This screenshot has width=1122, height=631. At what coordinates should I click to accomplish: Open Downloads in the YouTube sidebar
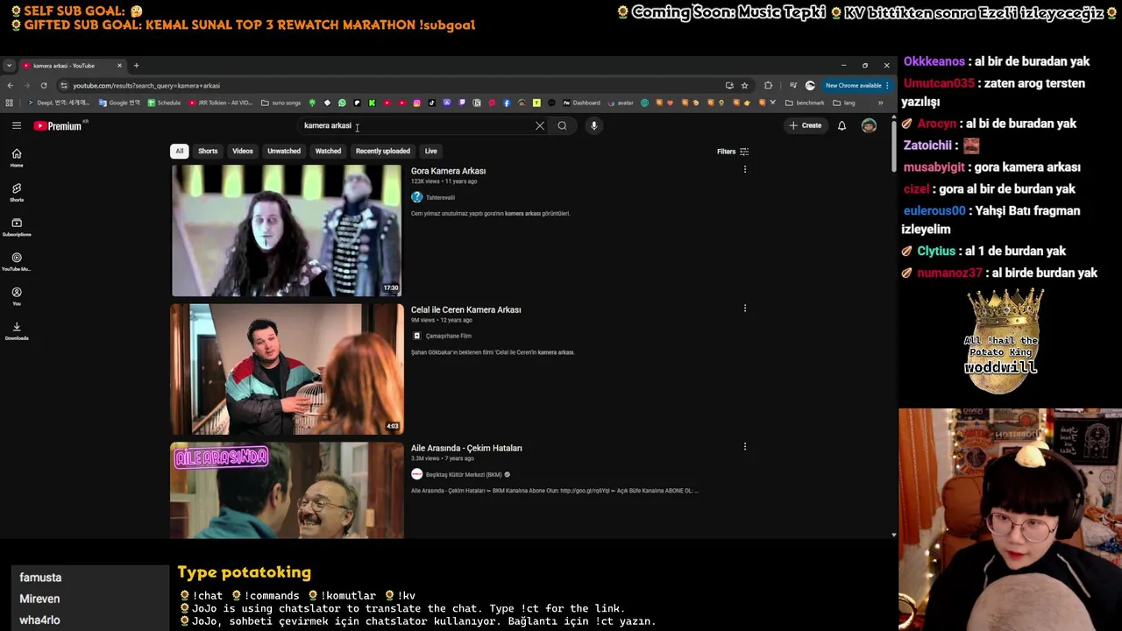(17, 330)
